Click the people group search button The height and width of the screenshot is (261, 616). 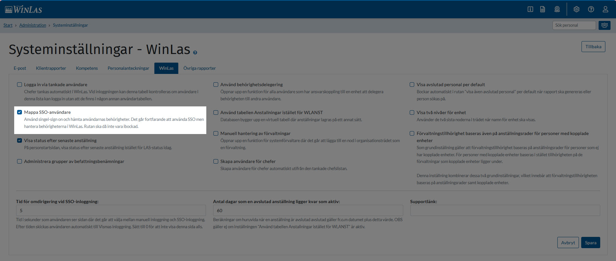[604, 25]
